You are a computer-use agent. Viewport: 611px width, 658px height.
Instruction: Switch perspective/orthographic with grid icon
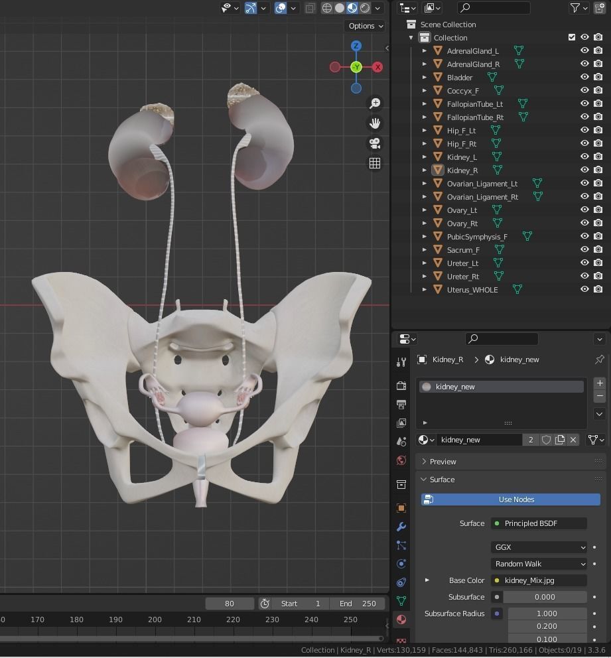[375, 163]
